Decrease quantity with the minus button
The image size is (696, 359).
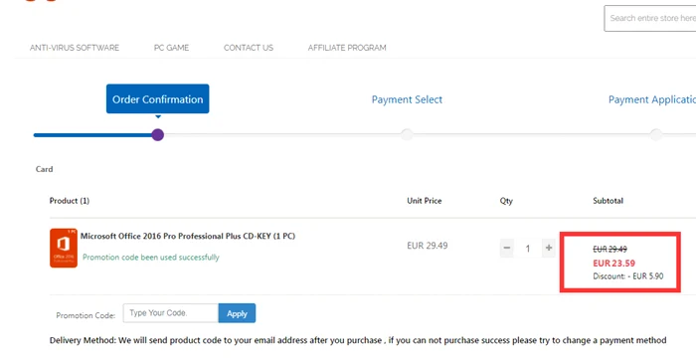click(507, 248)
